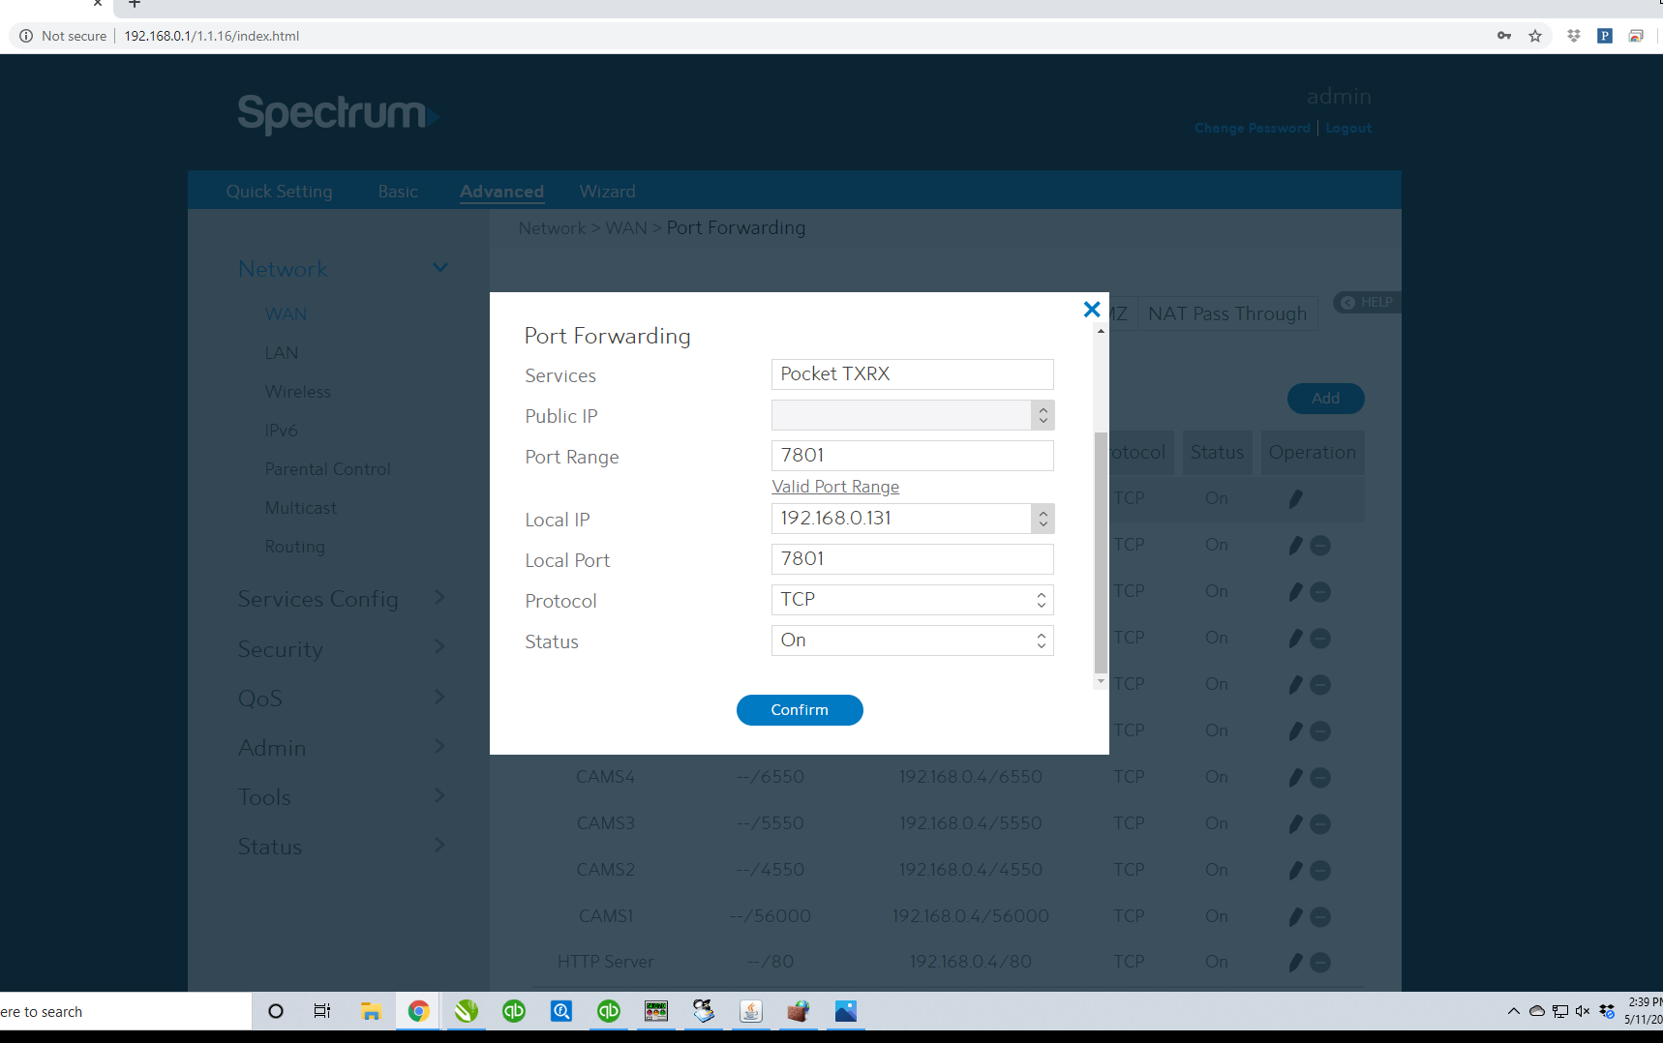Open the NAT Pass Through tab
1663x1043 pixels.
coord(1226,313)
